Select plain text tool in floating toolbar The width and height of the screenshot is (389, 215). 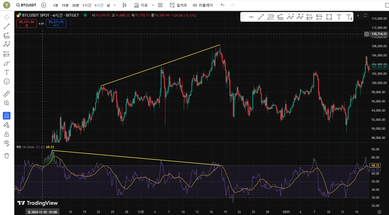click(339, 17)
